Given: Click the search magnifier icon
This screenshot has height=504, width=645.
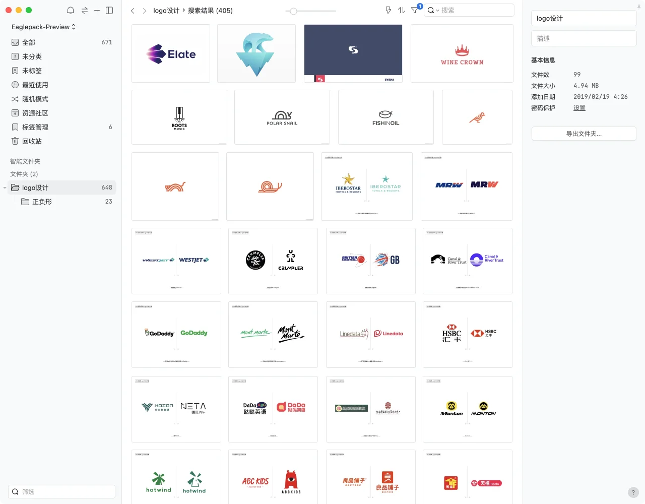Looking at the screenshot, I should pos(431,10).
